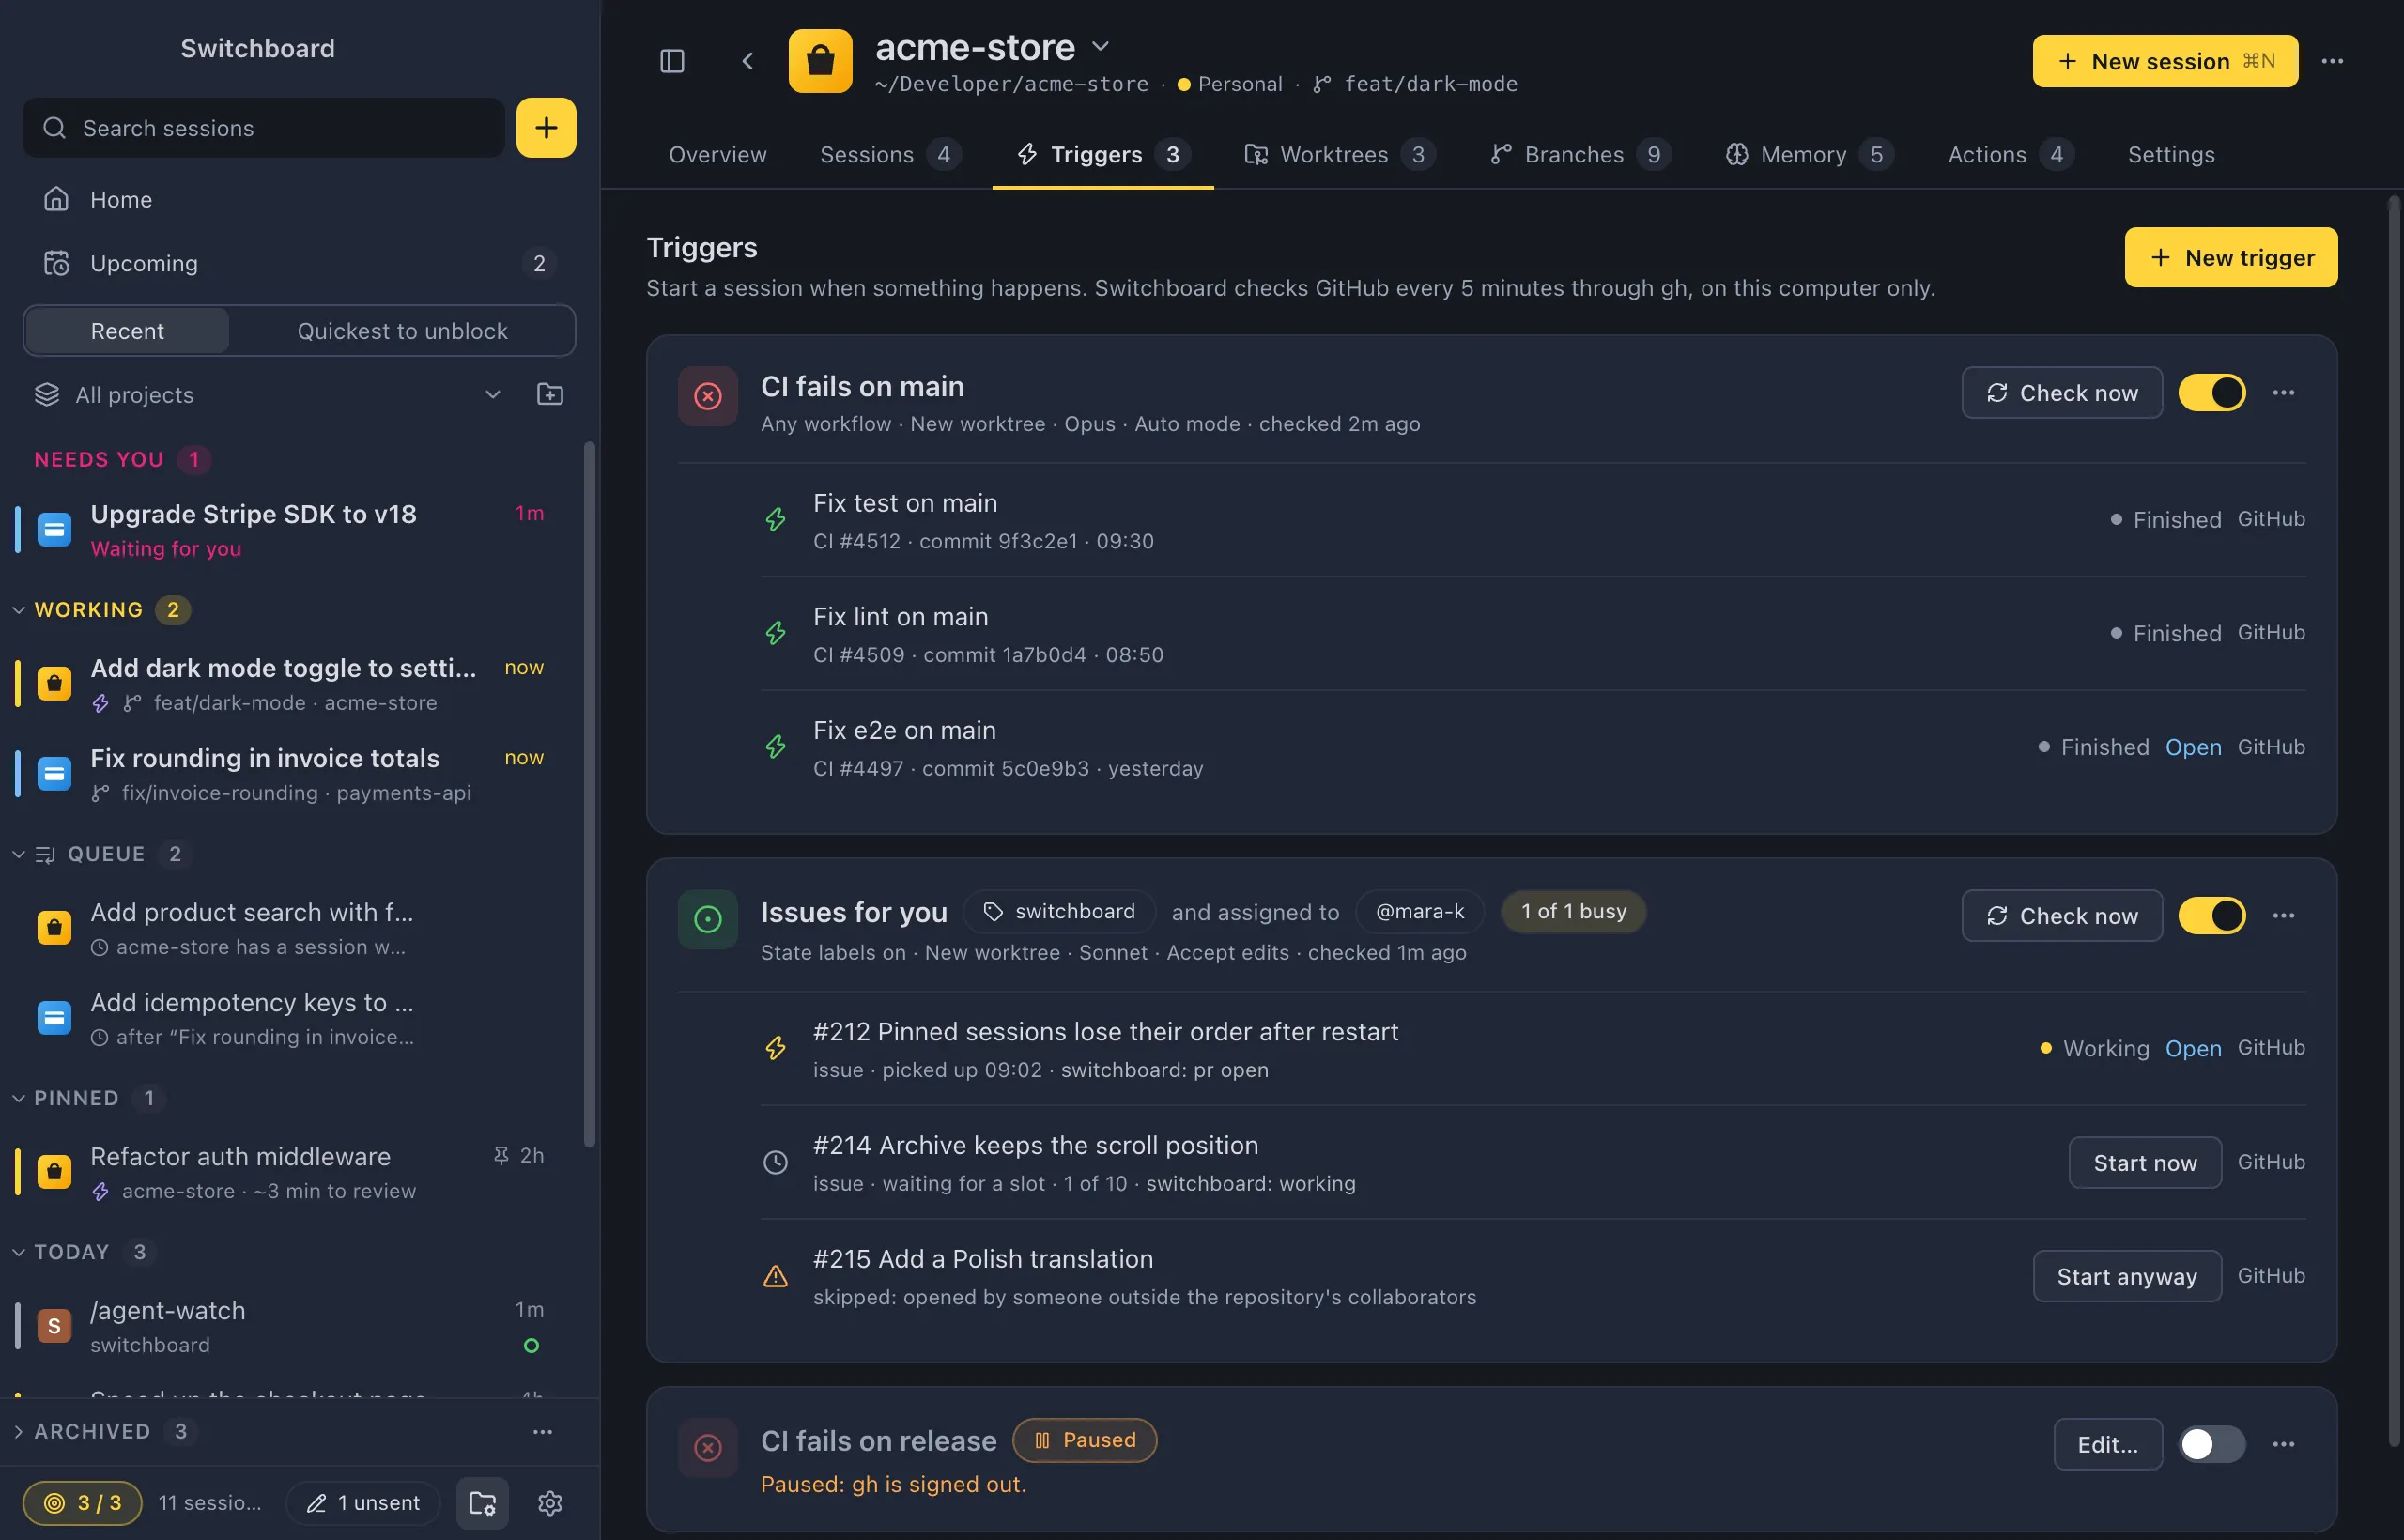
Task: Click the lightning icon on Fix test on main
Action: point(776,519)
